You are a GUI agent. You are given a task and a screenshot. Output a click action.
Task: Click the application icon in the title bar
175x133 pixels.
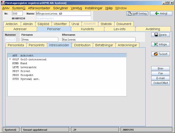click(3, 3)
